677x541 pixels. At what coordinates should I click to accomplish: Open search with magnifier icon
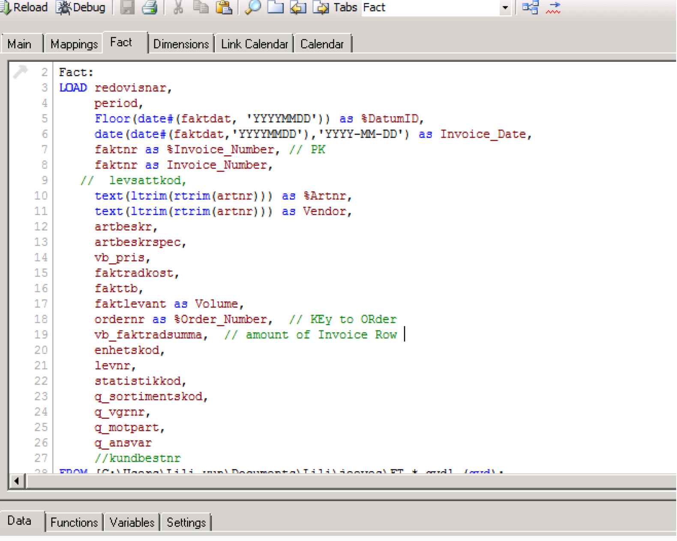[x=253, y=7]
